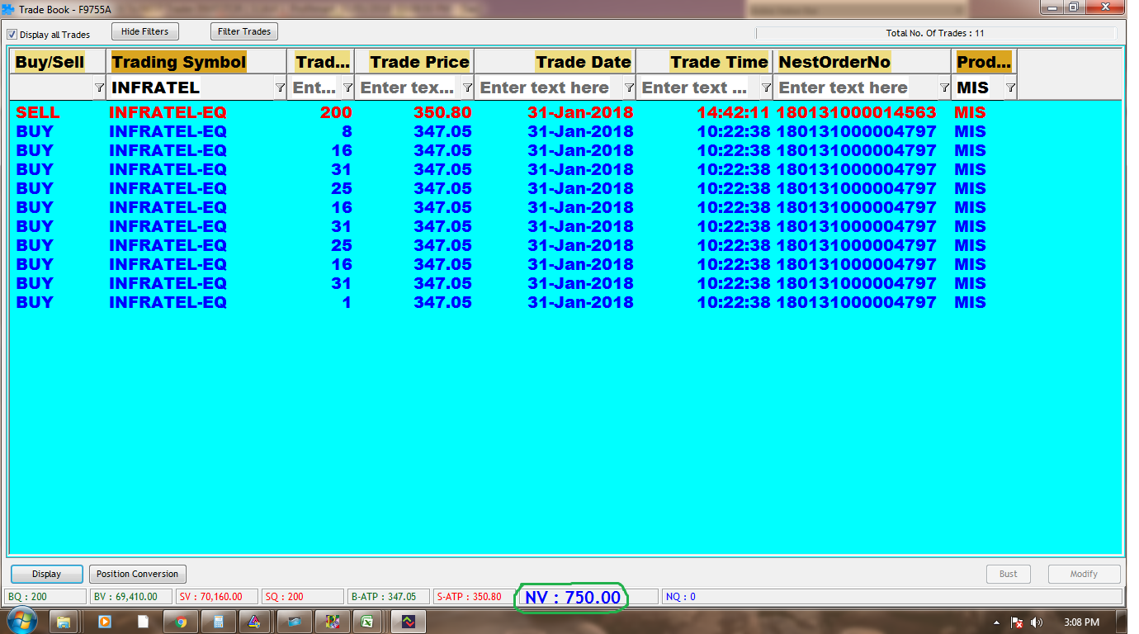Show hidden system tray icons arrow
Viewport: 1139px width, 634px height.
(x=997, y=622)
